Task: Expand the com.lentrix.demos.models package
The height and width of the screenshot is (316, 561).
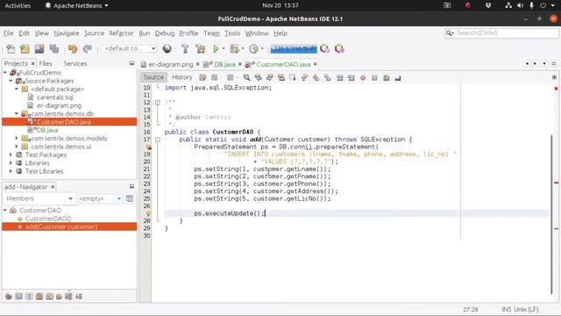Action: pyautogui.click(x=17, y=139)
